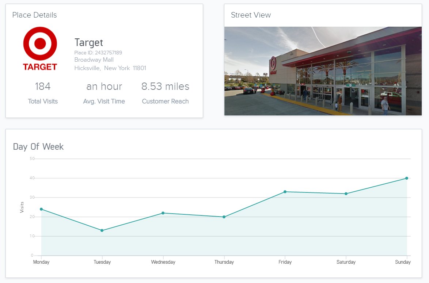Image resolution: width=429 pixels, height=283 pixels.
Task: Click the '30' y-axis tick label
Action: tap(32, 198)
